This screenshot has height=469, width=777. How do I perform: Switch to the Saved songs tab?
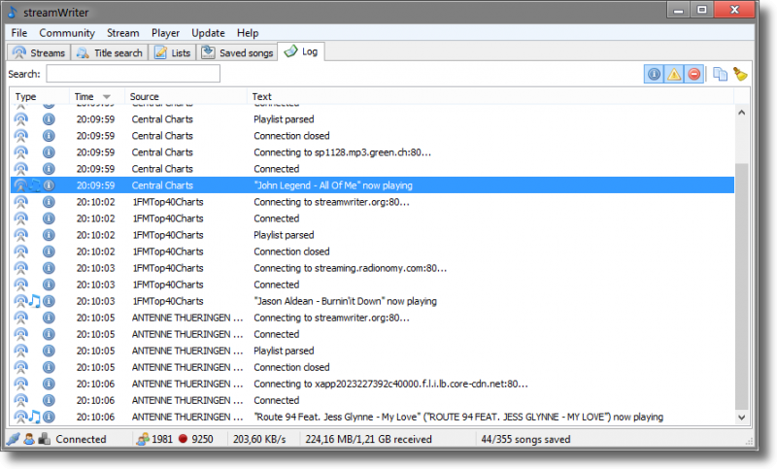pos(237,52)
